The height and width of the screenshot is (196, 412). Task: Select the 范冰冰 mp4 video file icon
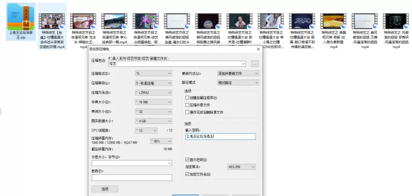83,21
